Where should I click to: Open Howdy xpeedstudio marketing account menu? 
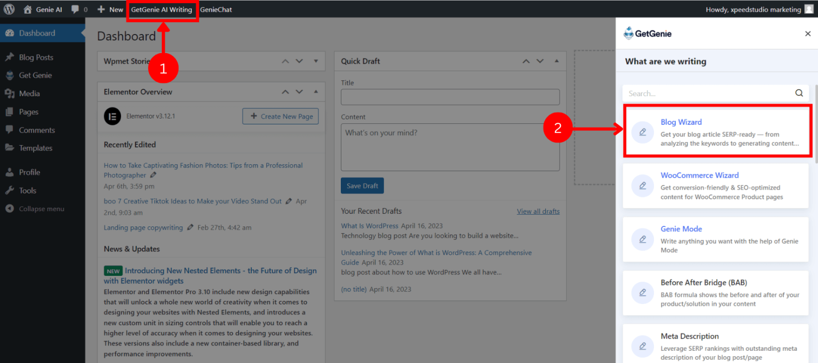click(759, 10)
